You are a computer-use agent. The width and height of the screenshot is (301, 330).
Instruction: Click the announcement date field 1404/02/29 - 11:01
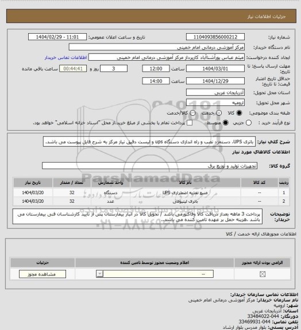(57, 37)
